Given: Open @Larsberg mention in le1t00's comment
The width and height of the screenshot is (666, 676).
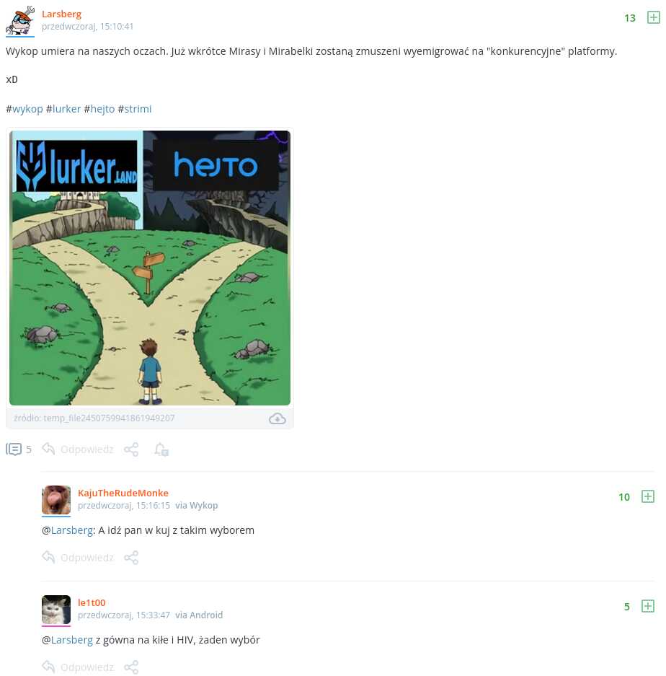Looking at the screenshot, I should pos(67,640).
